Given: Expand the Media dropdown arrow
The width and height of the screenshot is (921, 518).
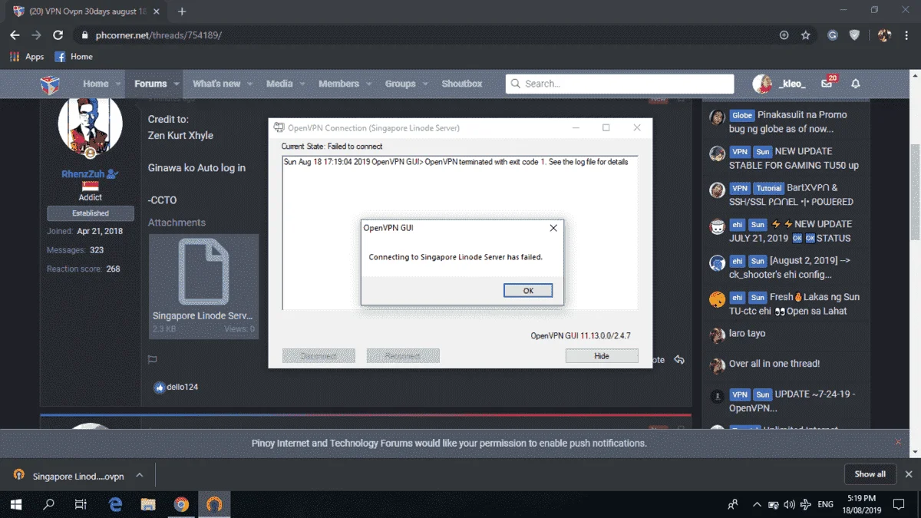Looking at the screenshot, I should pyautogui.click(x=302, y=84).
